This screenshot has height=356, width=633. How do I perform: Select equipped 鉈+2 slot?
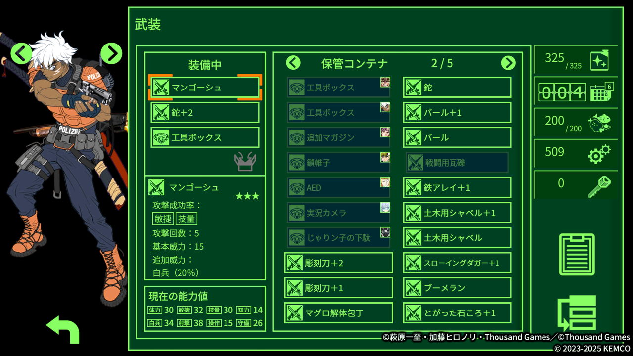[205, 112]
